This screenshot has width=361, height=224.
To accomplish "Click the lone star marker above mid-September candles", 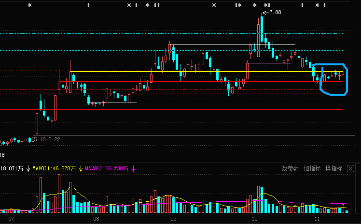I will coord(214,5).
